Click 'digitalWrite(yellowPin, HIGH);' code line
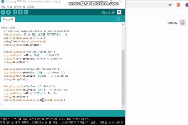 click(25, 76)
